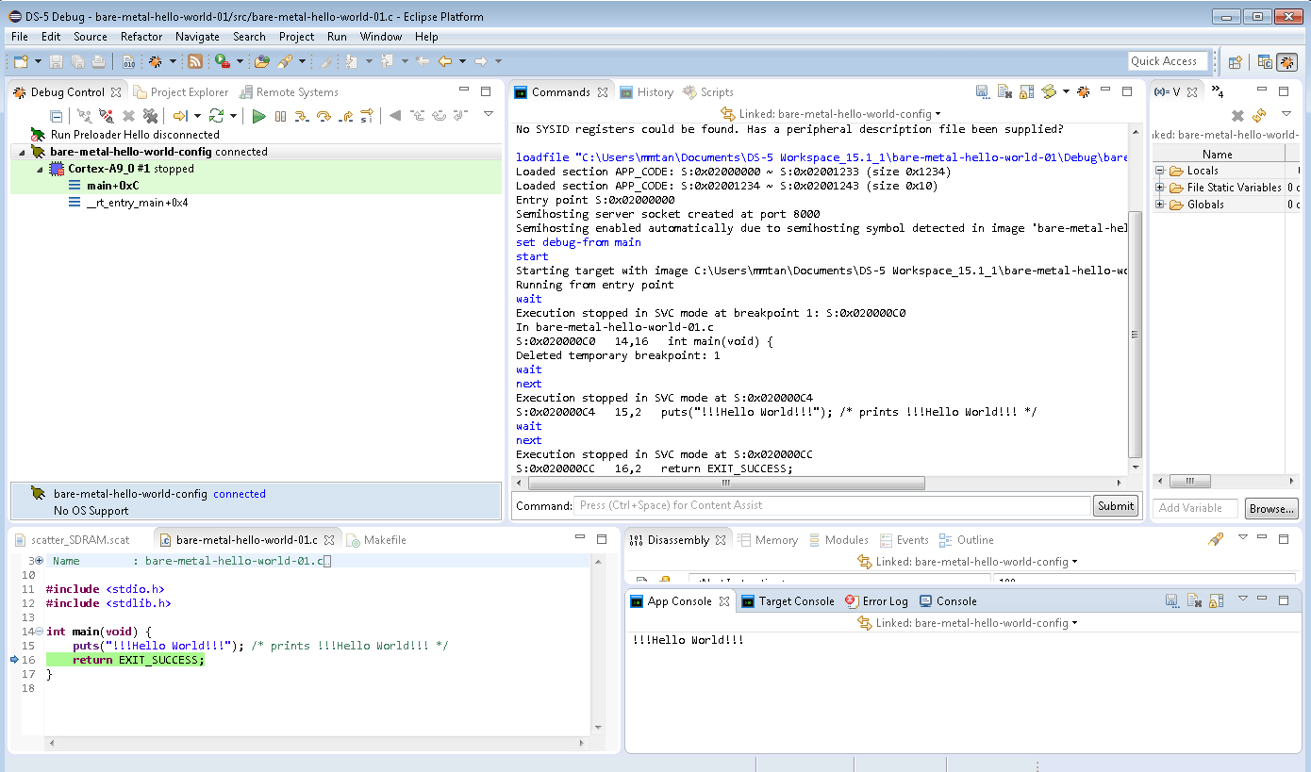The image size is (1311, 772).
Task: Click the Browse... button
Action: pos(1270,508)
